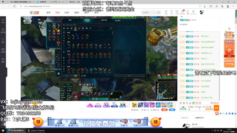Image resolution: width=237 pixels, height=133 pixels.
Task: Expand gift list with right arrow
Action: tap(174, 105)
